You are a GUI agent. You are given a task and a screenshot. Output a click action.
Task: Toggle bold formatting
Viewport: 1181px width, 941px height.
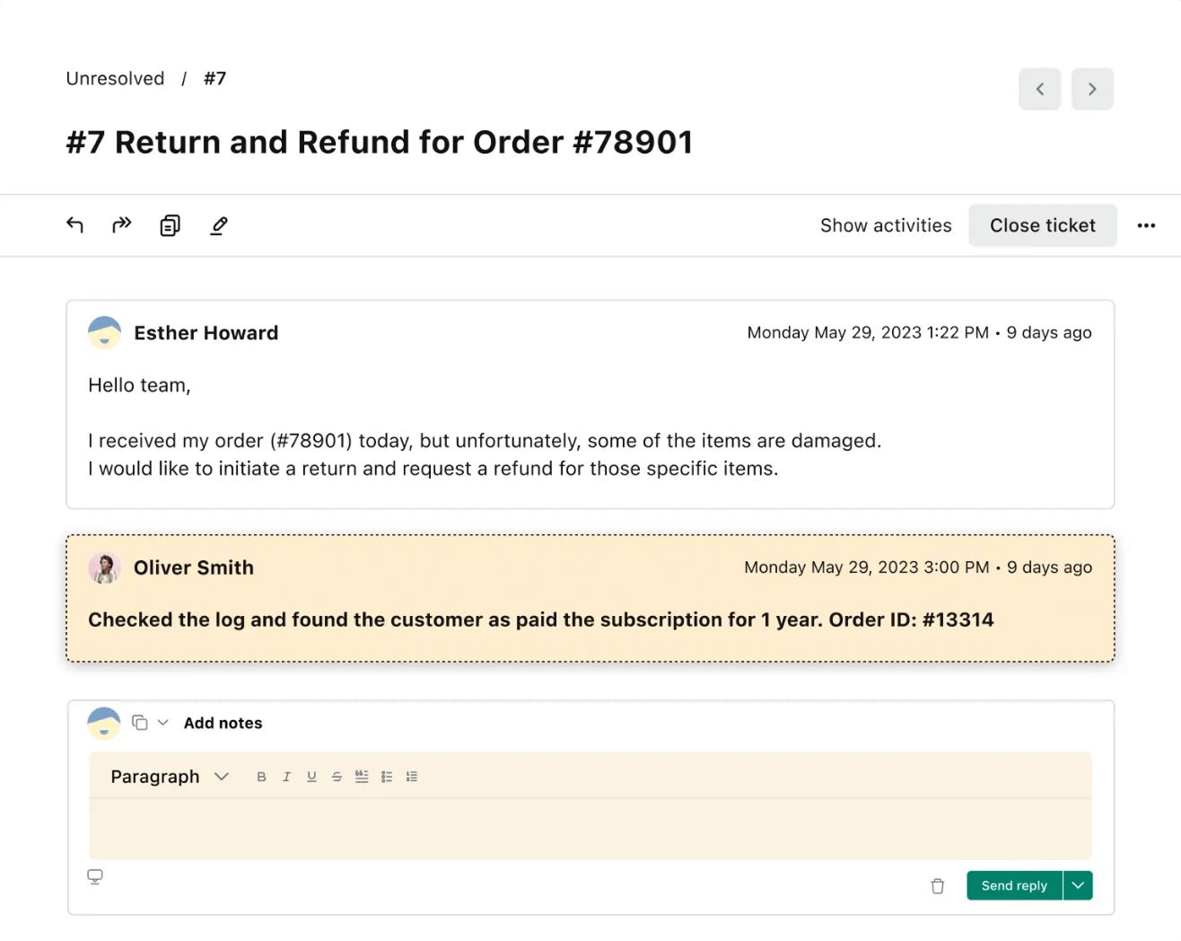point(261,776)
